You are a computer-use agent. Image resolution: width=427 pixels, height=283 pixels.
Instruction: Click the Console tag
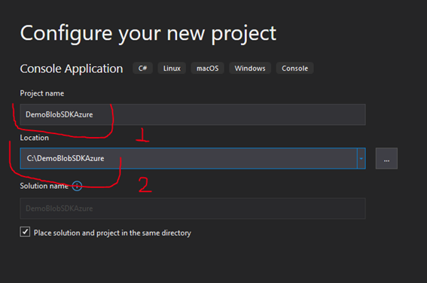pyautogui.click(x=295, y=68)
